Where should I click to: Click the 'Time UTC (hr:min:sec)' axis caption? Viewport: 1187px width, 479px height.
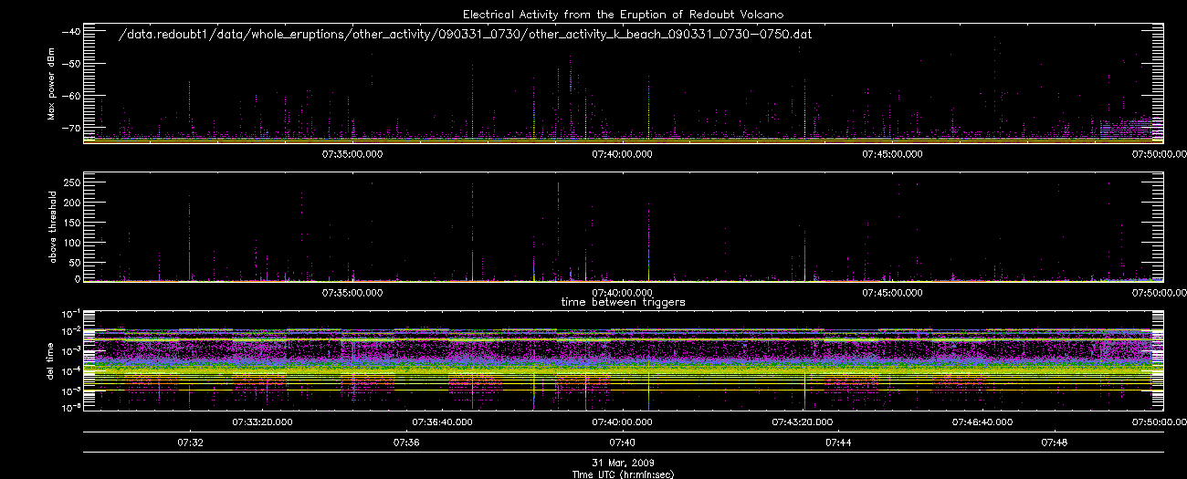[623, 474]
